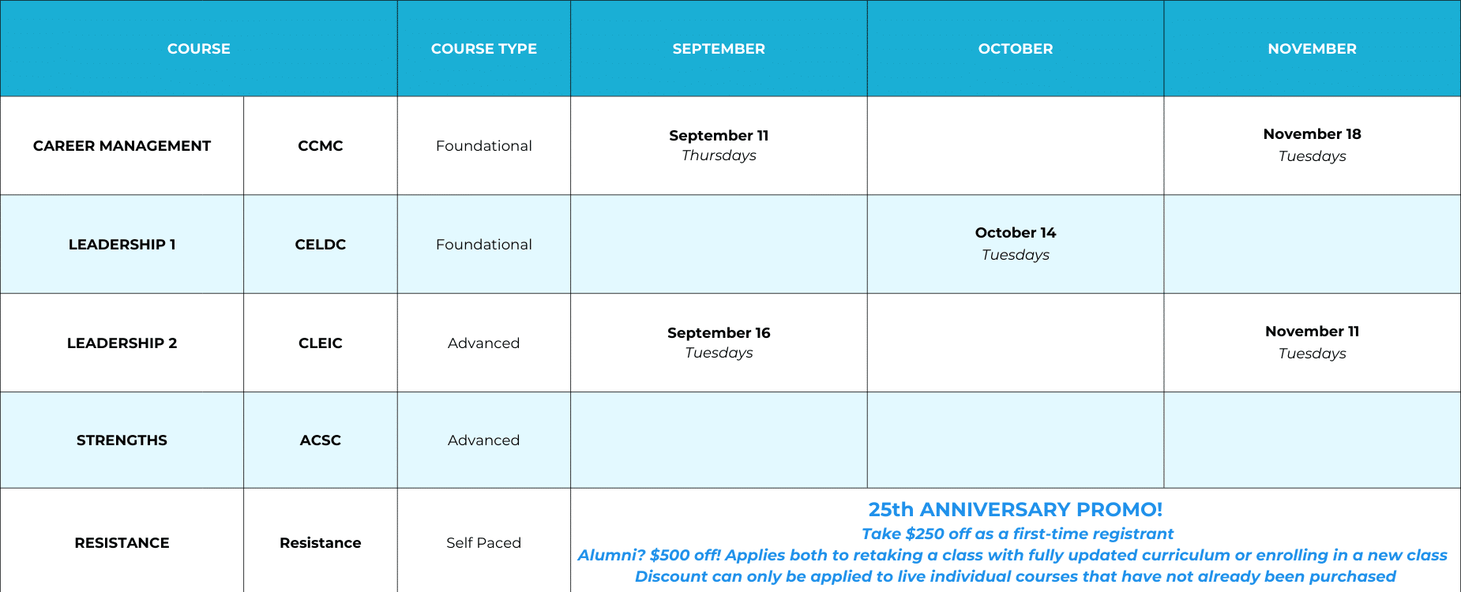This screenshot has height=592, width=1461.
Task: Click the COURSE column header
Action: point(198,49)
